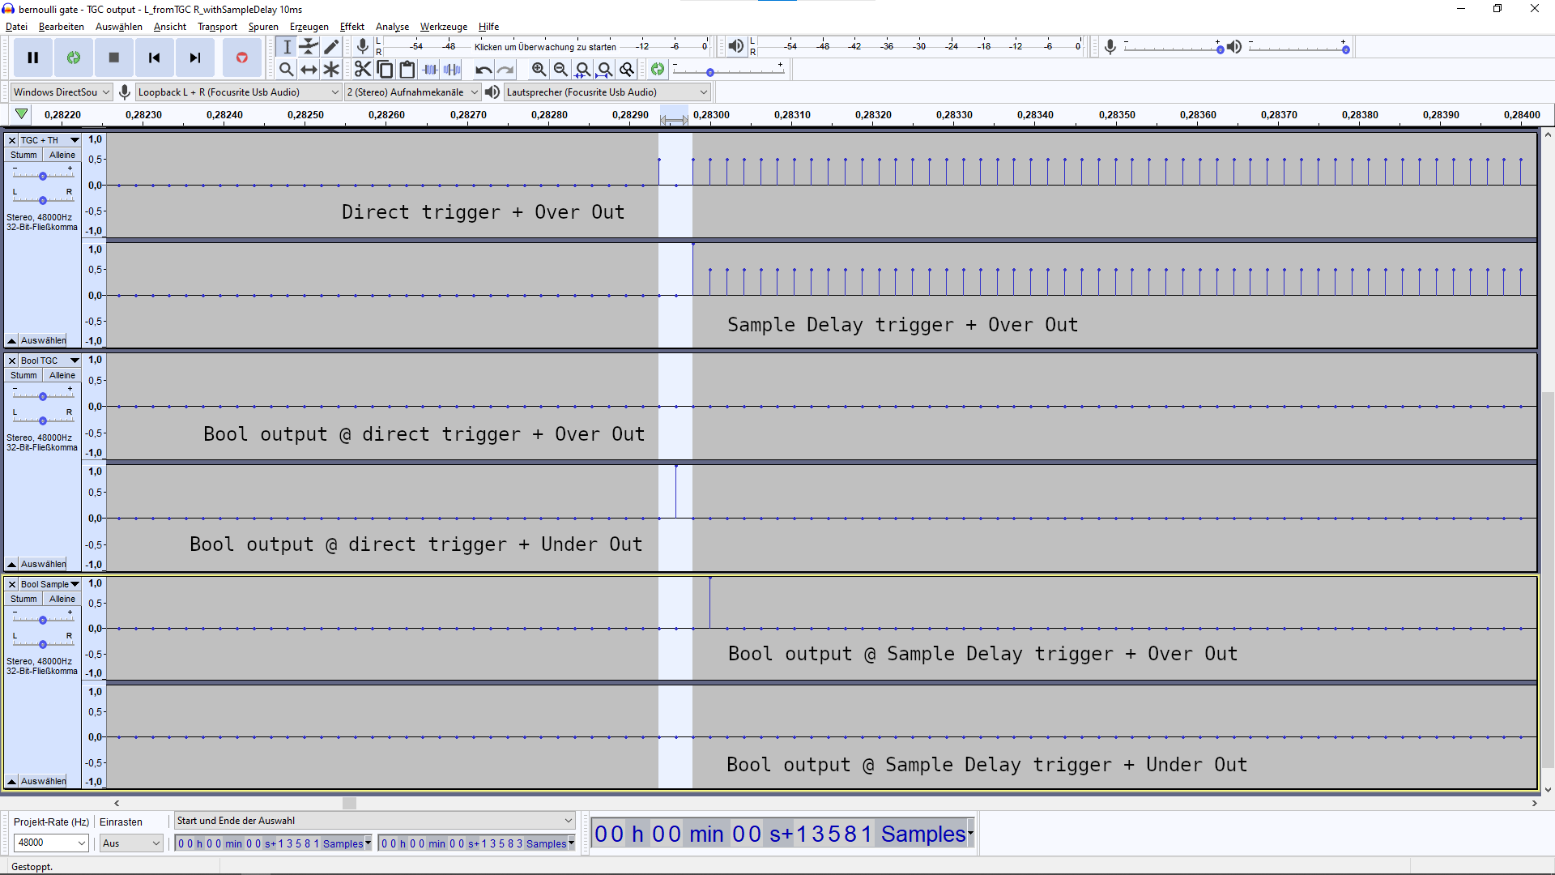1555x875 pixels.
Task: Open the Einrasten snap dropdown
Action: [x=131, y=843]
